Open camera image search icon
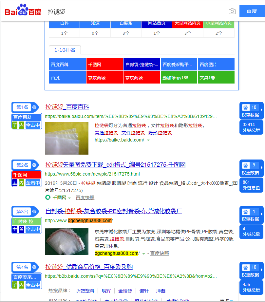Viewport: 265px width, 302px height. click(232, 11)
